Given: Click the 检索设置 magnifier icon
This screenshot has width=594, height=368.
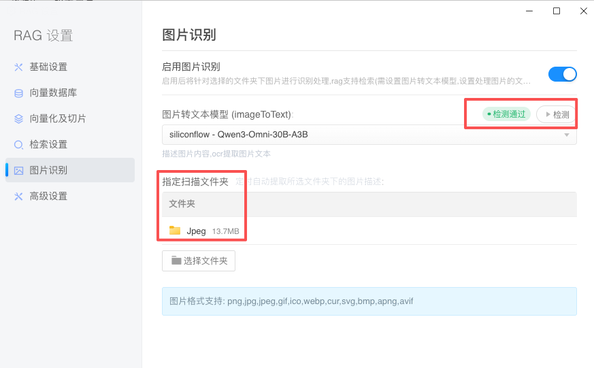Looking at the screenshot, I should [19, 145].
